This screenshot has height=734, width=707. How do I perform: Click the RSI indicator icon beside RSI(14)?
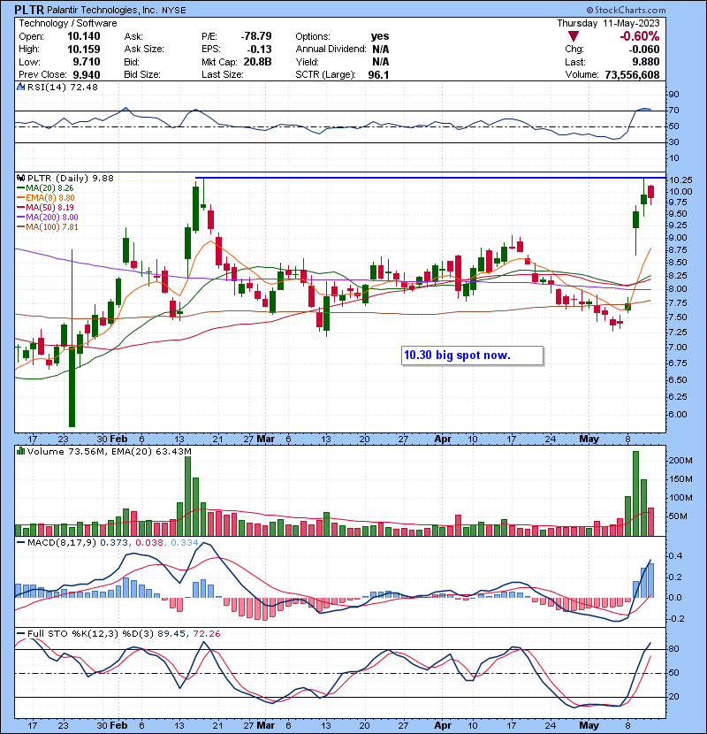[x=20, y=87]
